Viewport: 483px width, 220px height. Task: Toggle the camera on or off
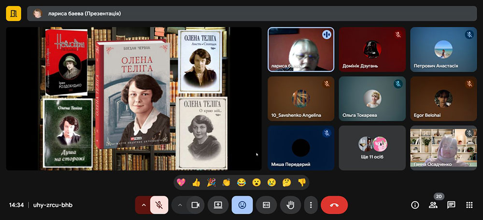click(x=195, y=205)
